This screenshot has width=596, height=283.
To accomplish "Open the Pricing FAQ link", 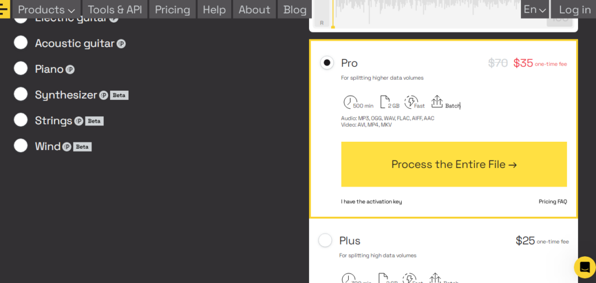I will [x=552, y=202].
